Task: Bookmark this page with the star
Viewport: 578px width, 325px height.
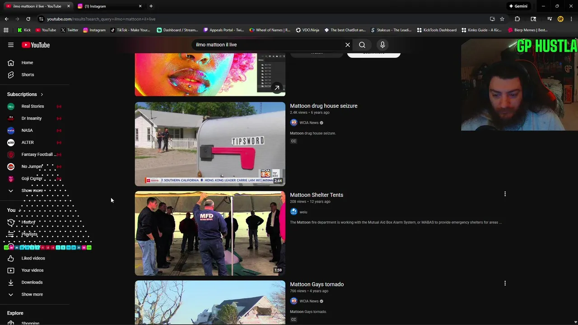Action: (502, 19)
